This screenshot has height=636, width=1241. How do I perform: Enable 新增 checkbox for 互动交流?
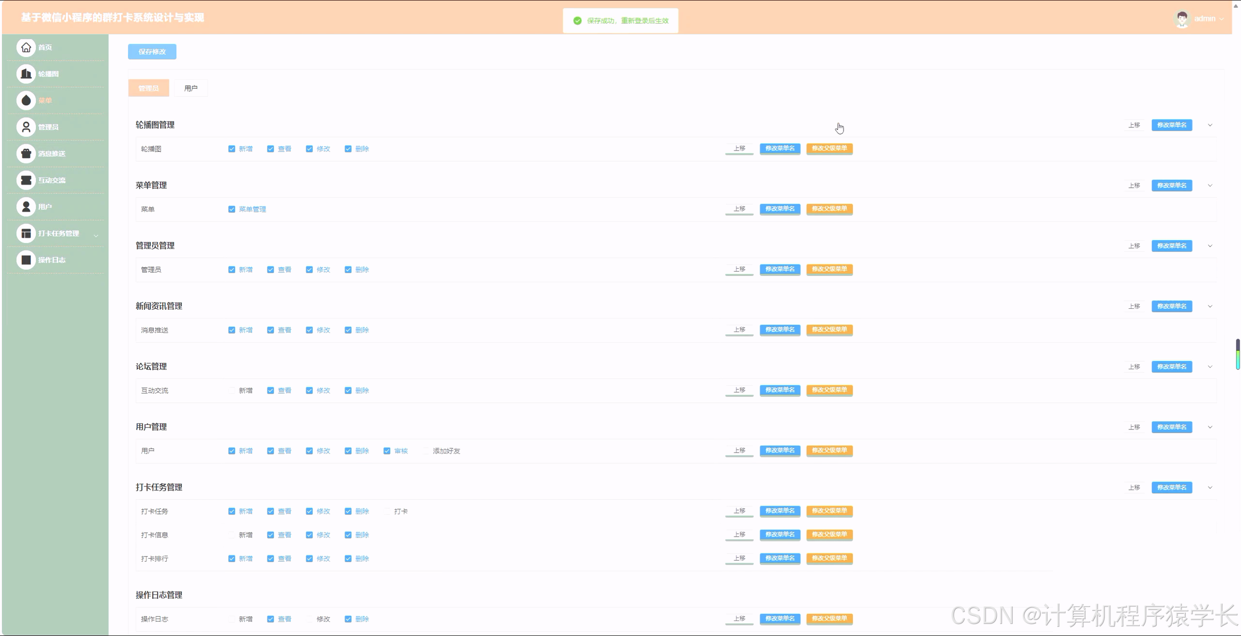point(232,391)
